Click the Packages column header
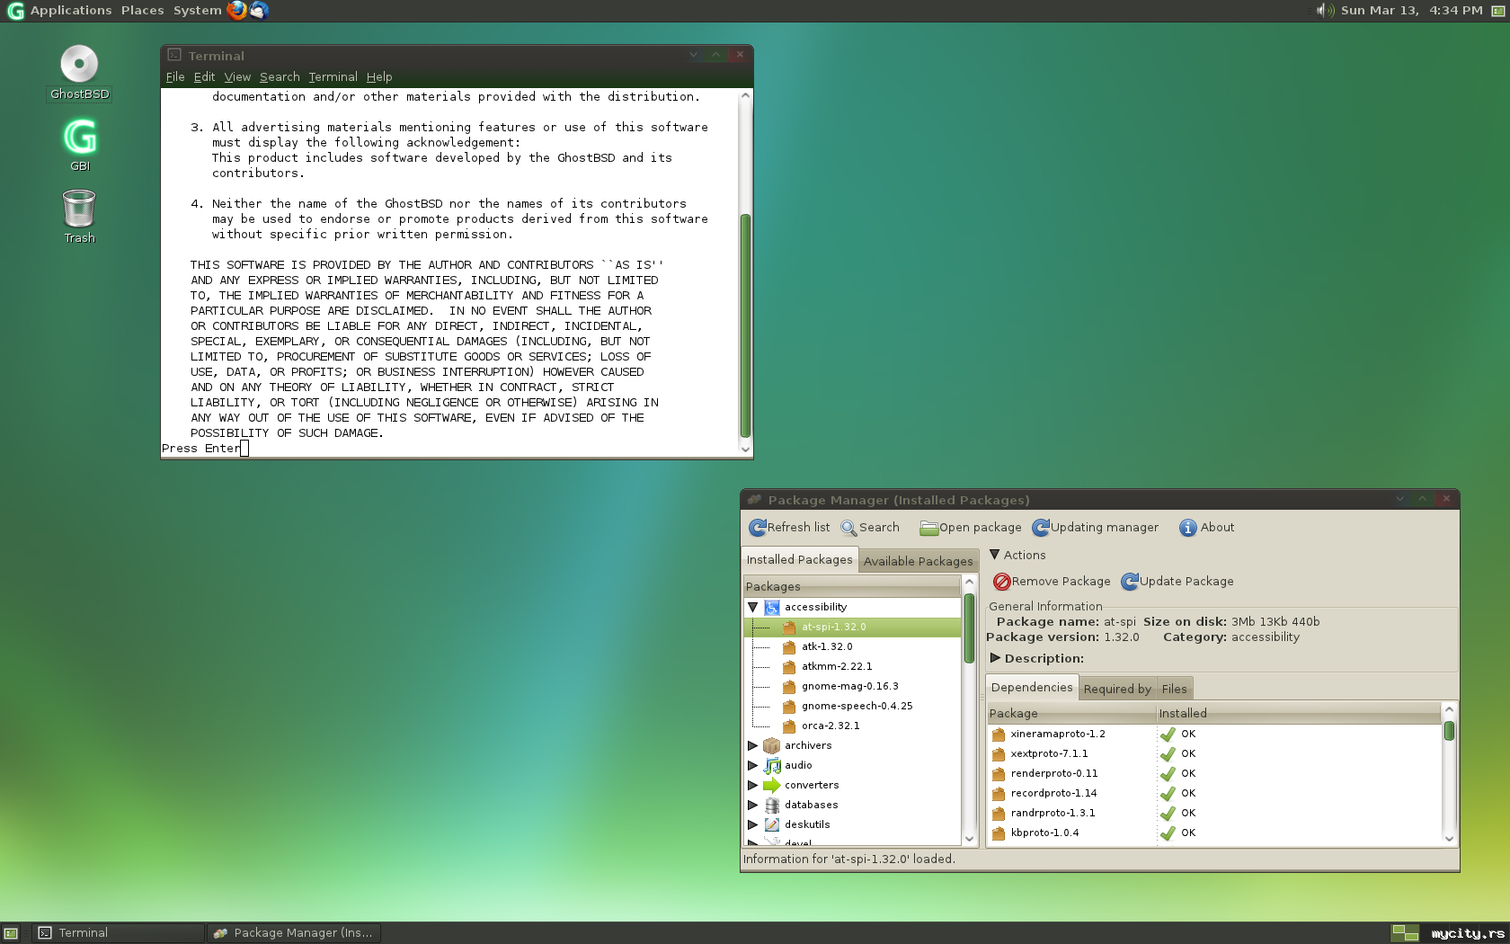 [x=851, y=587]
